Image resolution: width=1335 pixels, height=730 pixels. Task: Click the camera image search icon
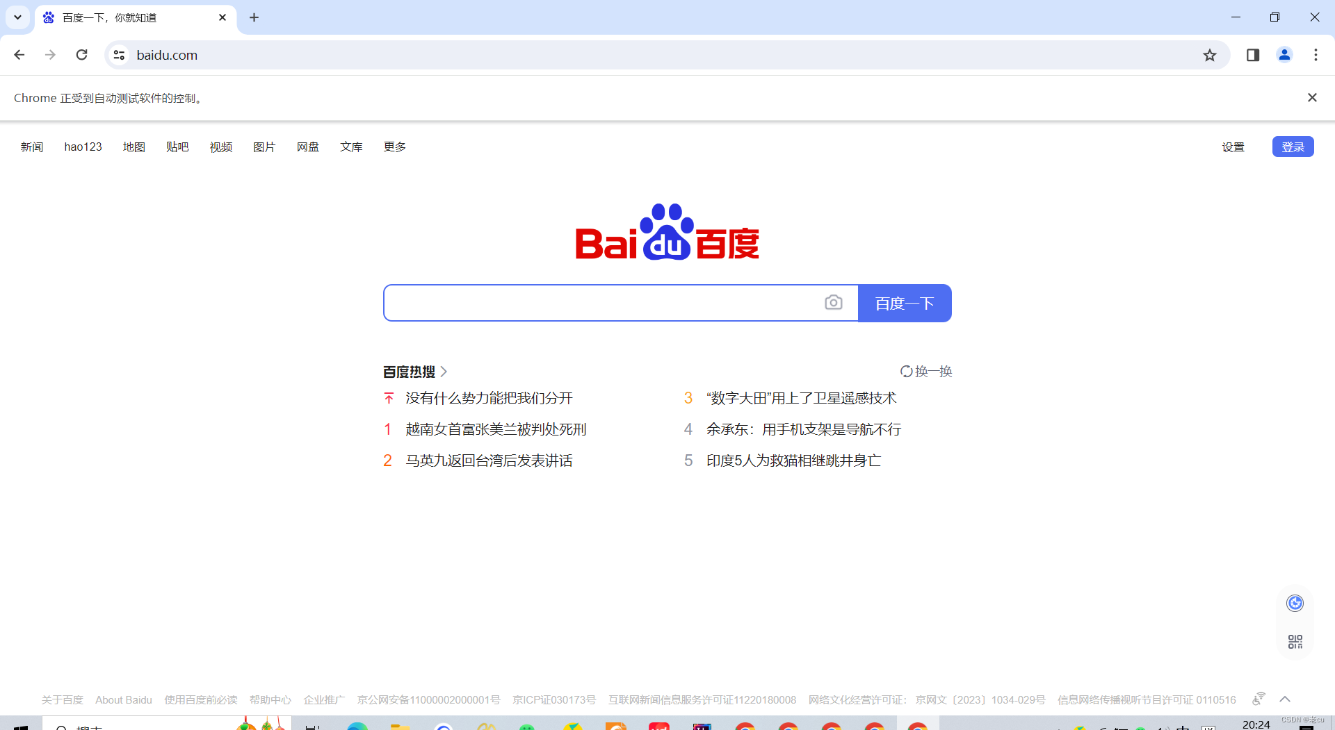[x=833, y=303]
